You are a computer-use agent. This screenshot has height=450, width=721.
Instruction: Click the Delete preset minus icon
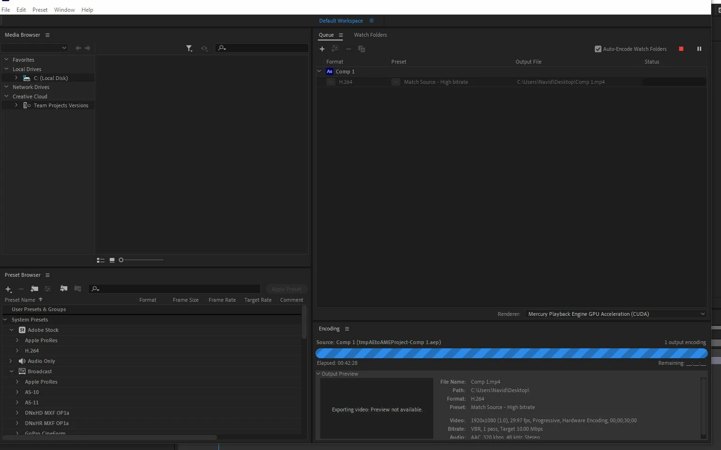pos(21,289)
